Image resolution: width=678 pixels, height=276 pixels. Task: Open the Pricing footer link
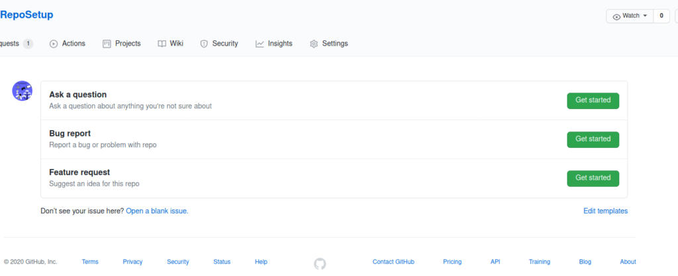point(452,261)
